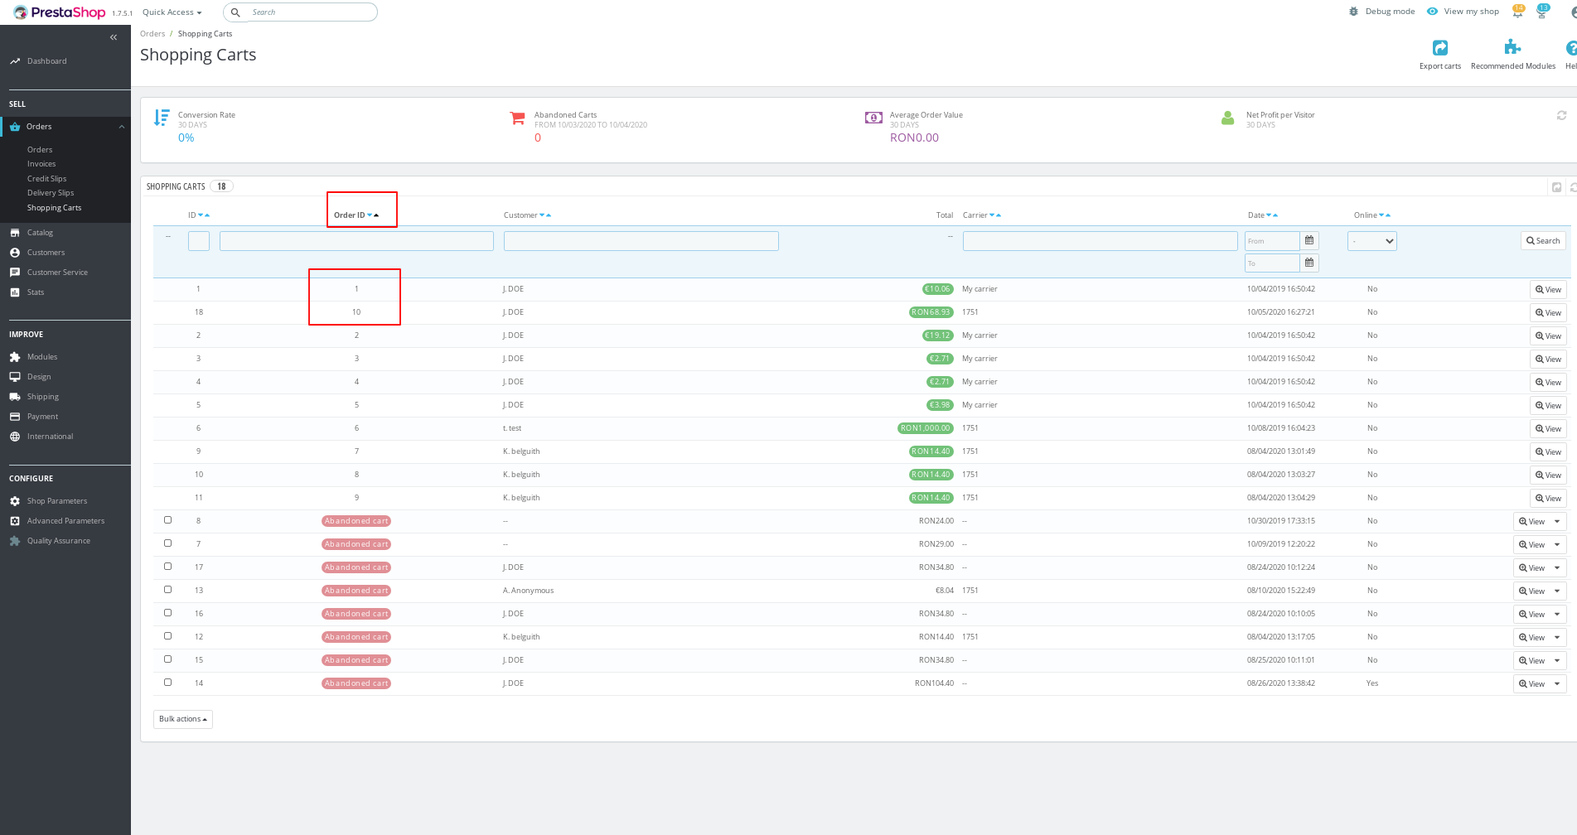The height and width of the screenshot is (835, 1577).
Task: Check the checkbox for cart ID 15
Action: pos(167,659)
